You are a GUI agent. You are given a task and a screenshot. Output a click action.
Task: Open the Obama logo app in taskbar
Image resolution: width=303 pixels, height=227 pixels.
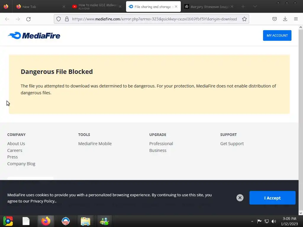[x=66, y=221]
